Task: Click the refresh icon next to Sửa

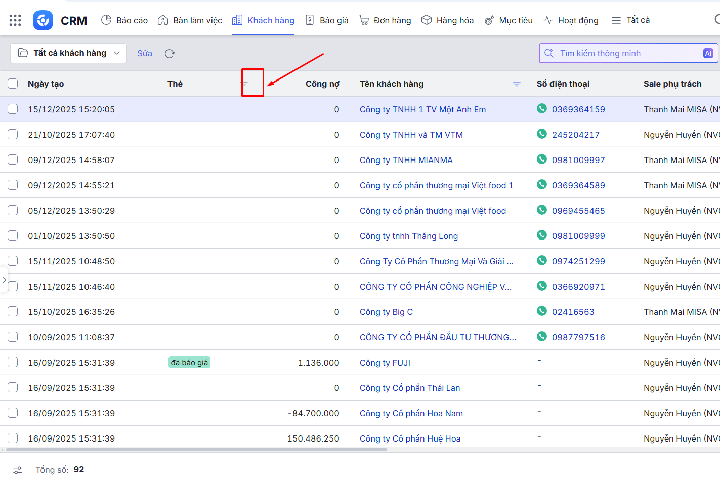Action: [x=170, y=54]
